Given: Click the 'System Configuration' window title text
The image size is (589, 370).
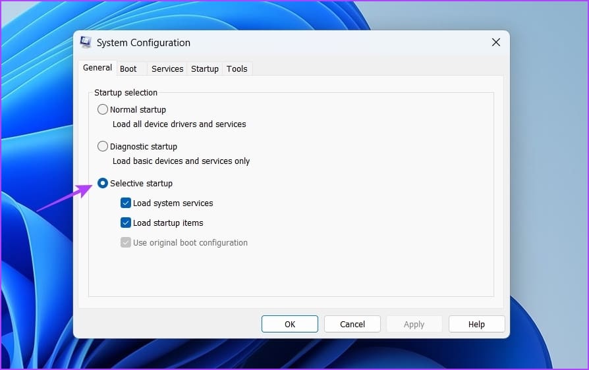Looking at the screenshot, I should coord(144,43).
